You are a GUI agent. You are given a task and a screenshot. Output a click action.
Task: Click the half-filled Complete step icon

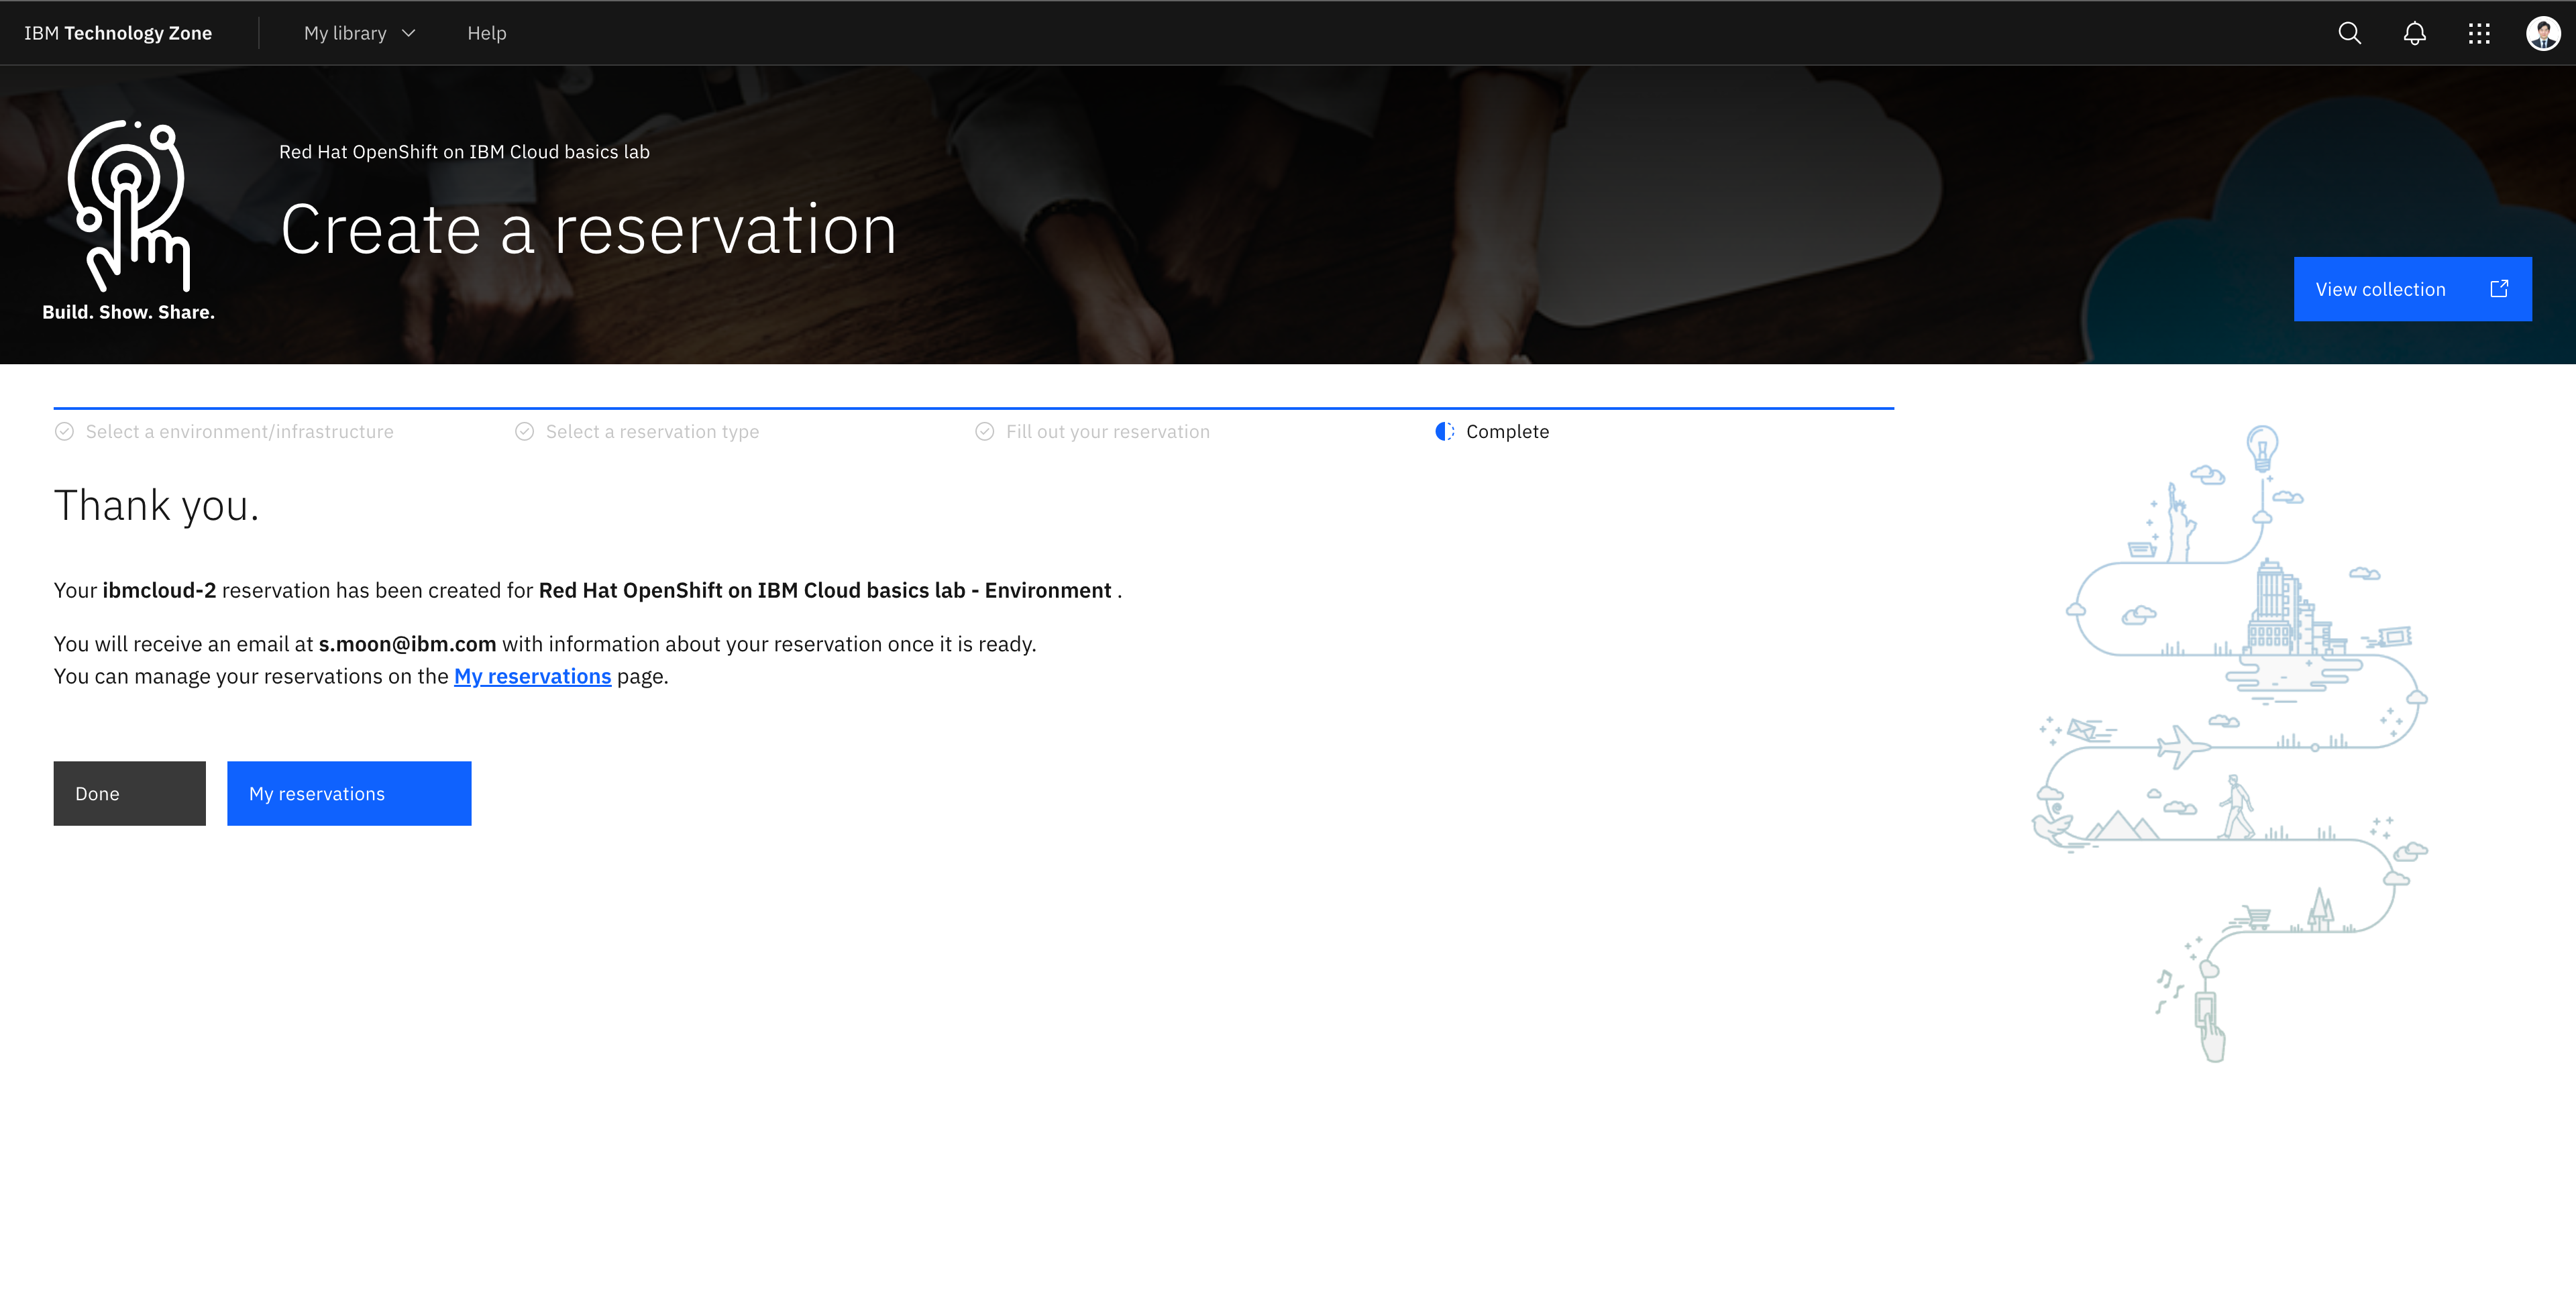tap(1444, 432)
